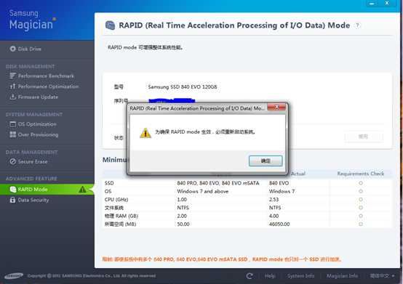Click the OS requirement check circle

point(361,191)
